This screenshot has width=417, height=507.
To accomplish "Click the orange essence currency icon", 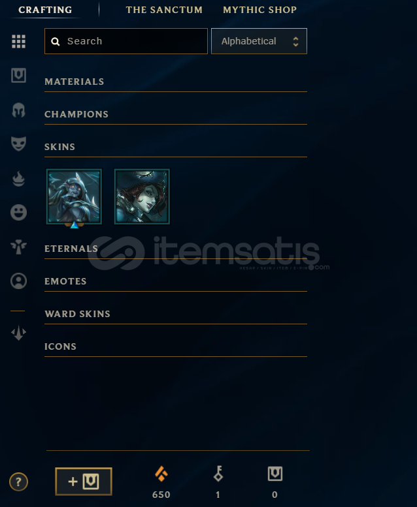I will point(161,474).
